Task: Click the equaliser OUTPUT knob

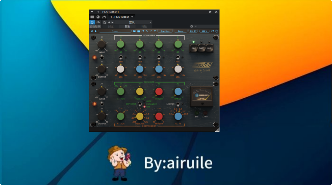Action: tap(101, 69)
